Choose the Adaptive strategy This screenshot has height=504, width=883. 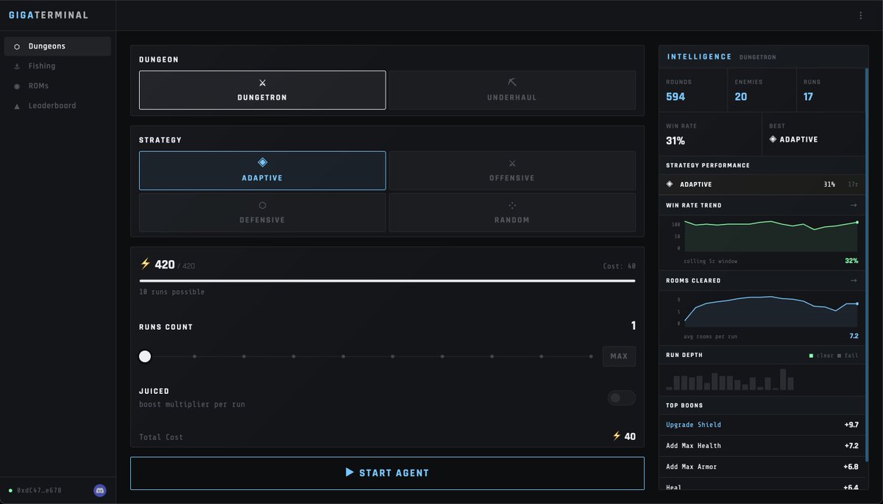(262, 170)
